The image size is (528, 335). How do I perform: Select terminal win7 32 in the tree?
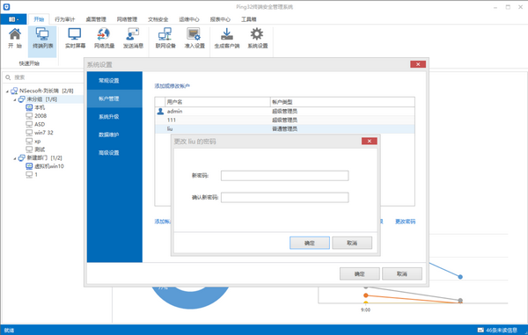(x=44, y=133)
